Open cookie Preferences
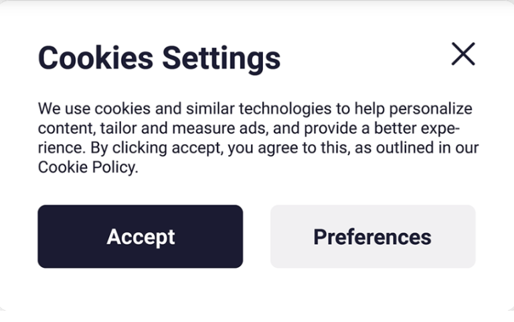 [x=372, y=236]
